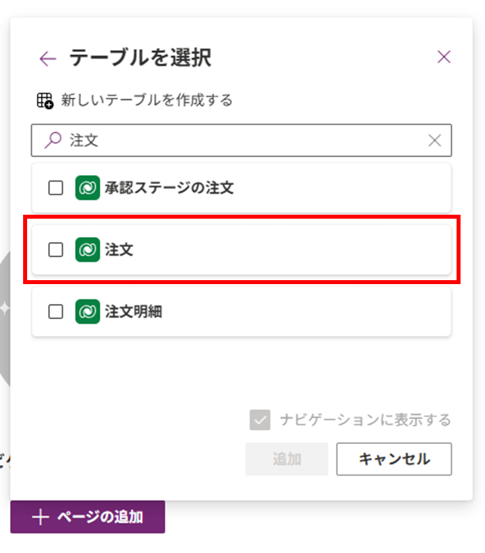This screenshot has height=553, width=485.
Task: Toggle ナビゲーションに表示する checkbox
Action: click(x=260, y=420)
